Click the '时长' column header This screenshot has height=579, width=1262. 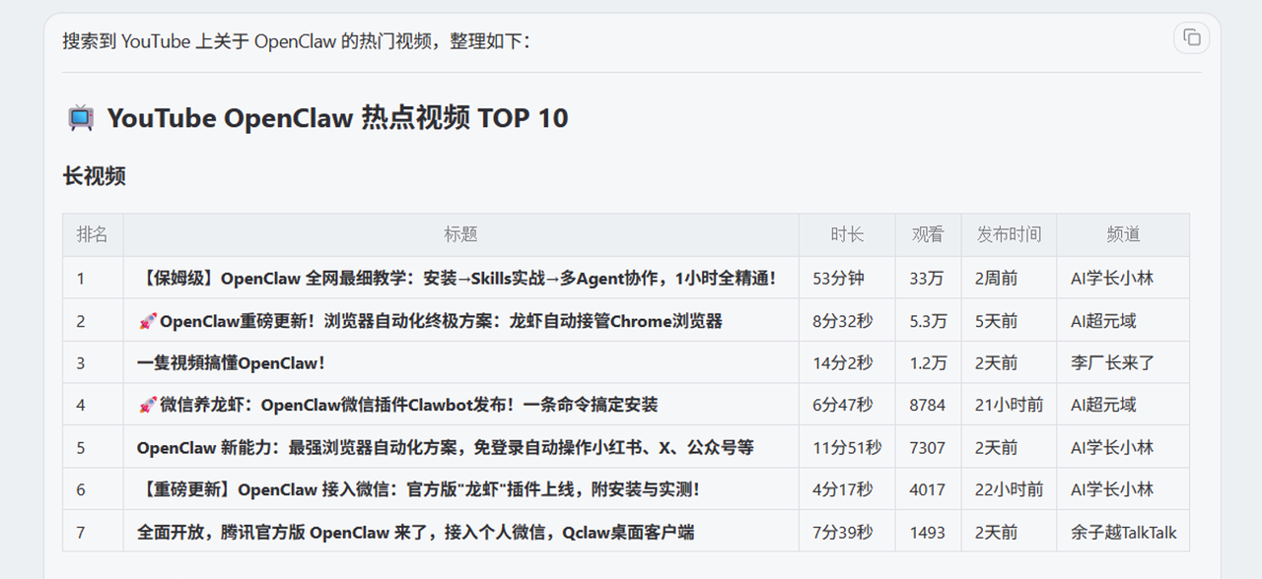click(847, 234)
